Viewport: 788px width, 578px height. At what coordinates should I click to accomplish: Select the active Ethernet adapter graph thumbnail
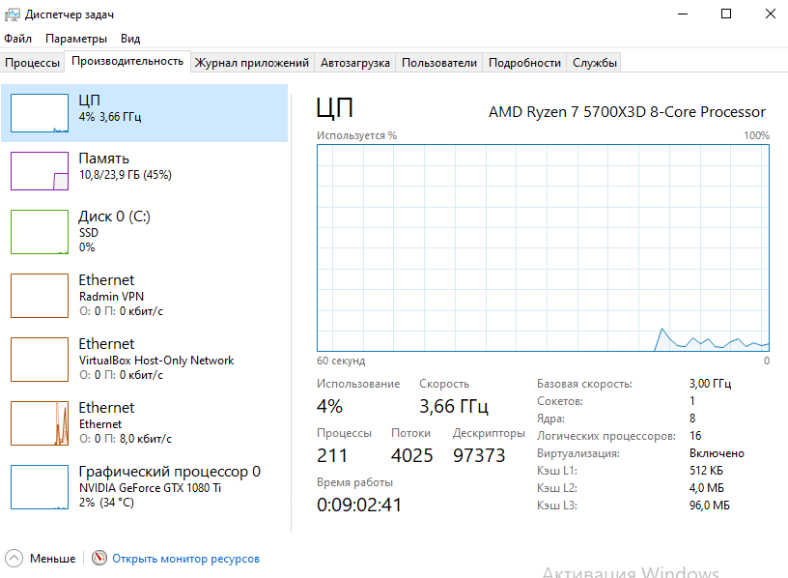coord(40,423)
